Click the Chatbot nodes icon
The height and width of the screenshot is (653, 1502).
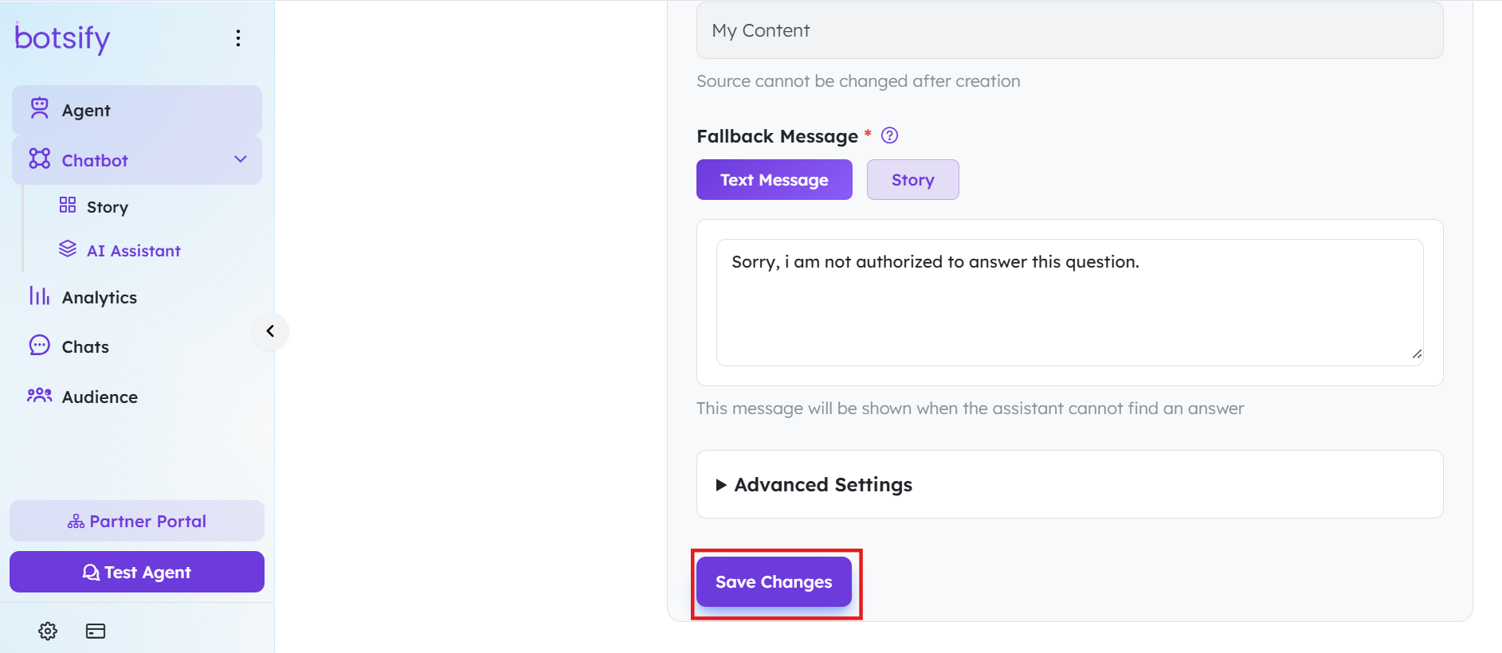[x=40, y=158]
